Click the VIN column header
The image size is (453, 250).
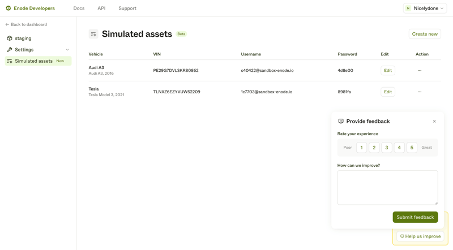tap(157, 54)
